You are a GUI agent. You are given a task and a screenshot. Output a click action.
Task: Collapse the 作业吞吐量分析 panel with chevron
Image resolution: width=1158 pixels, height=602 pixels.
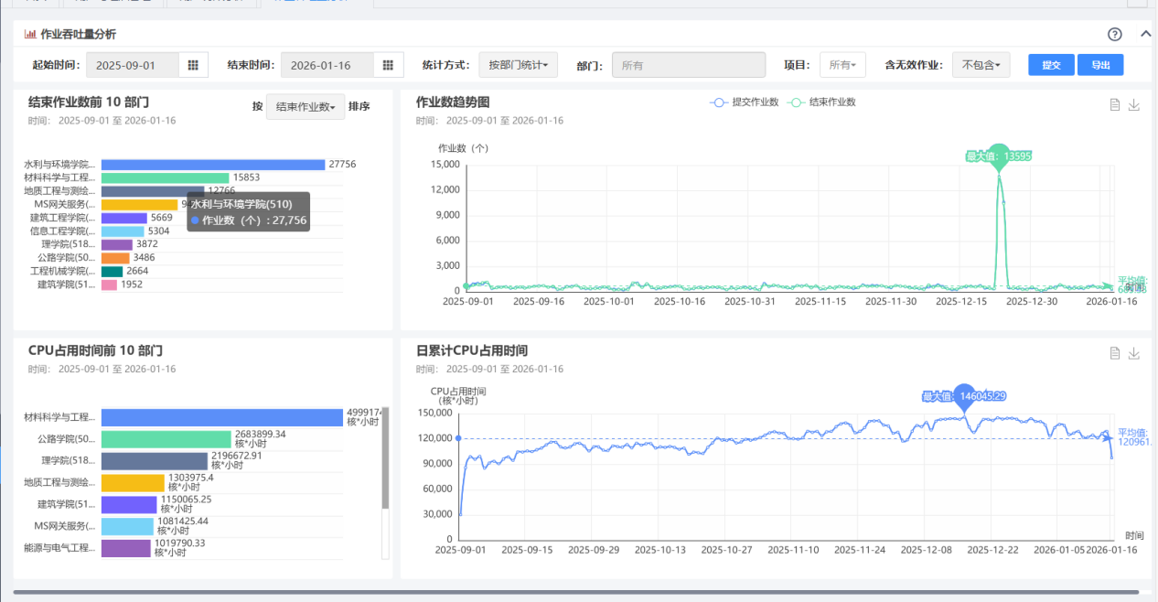[1145, 35]
